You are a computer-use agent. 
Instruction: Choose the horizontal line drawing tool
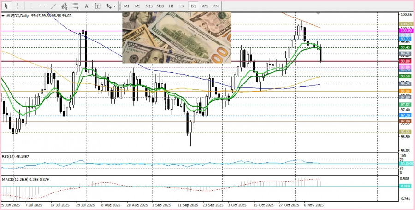42,6
